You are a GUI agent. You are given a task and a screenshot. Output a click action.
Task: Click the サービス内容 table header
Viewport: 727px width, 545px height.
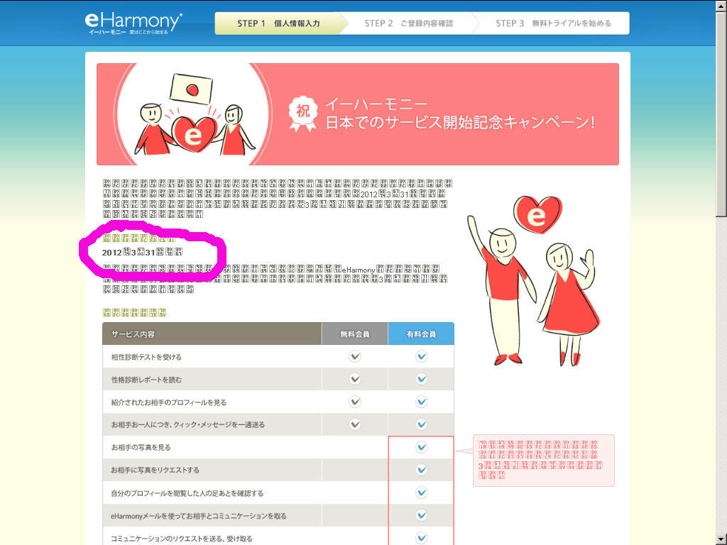(x=212, y=334)
